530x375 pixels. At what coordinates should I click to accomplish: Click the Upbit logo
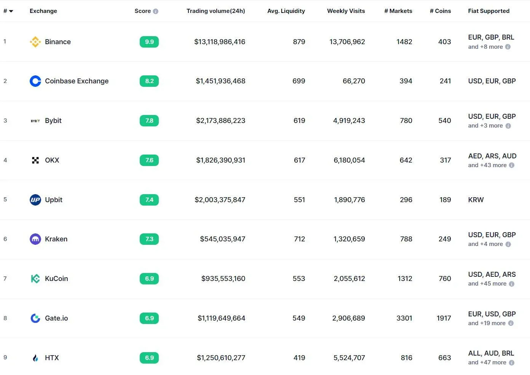pos(35,199)
